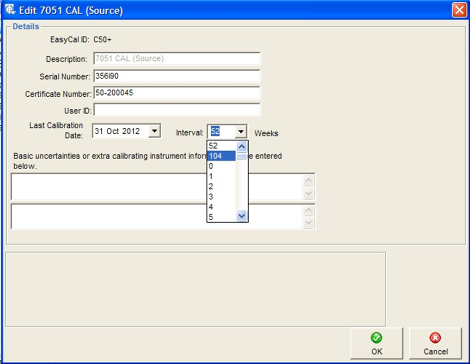Select 104 in the Interval list
This screenshot has height=364, width=470.
(x=221, y=156)
